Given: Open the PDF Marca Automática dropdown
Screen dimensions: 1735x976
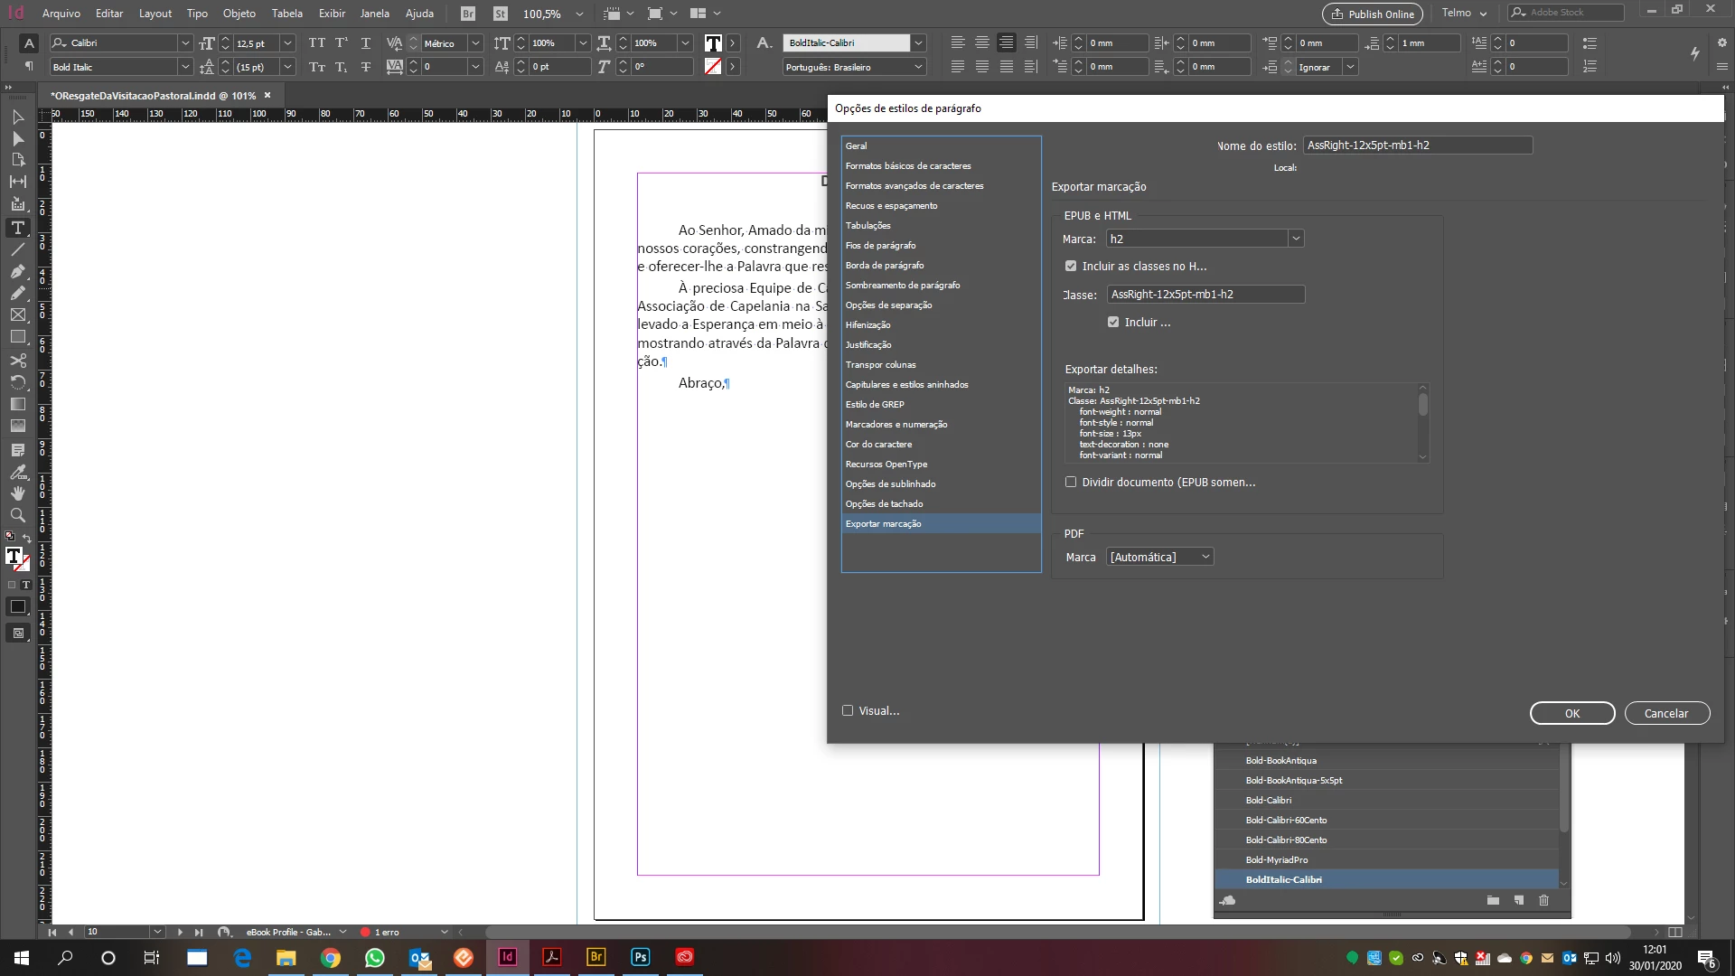Looking at the screenshot, I should 1205,558.
